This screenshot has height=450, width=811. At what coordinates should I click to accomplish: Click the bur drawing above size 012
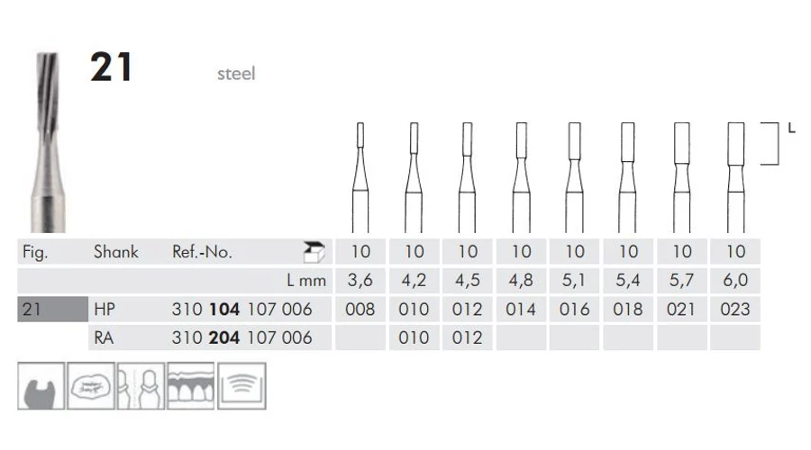(x=467, y=177)
